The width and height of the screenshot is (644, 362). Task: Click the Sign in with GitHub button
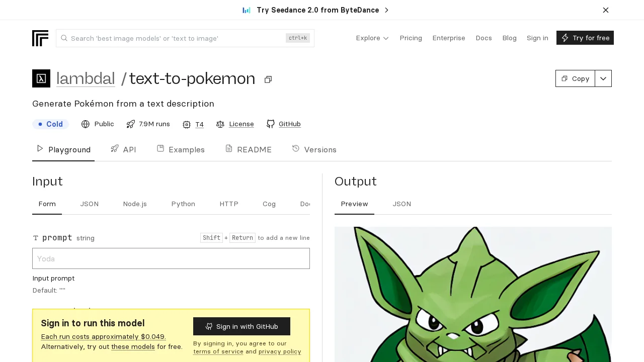coord(242,326)
